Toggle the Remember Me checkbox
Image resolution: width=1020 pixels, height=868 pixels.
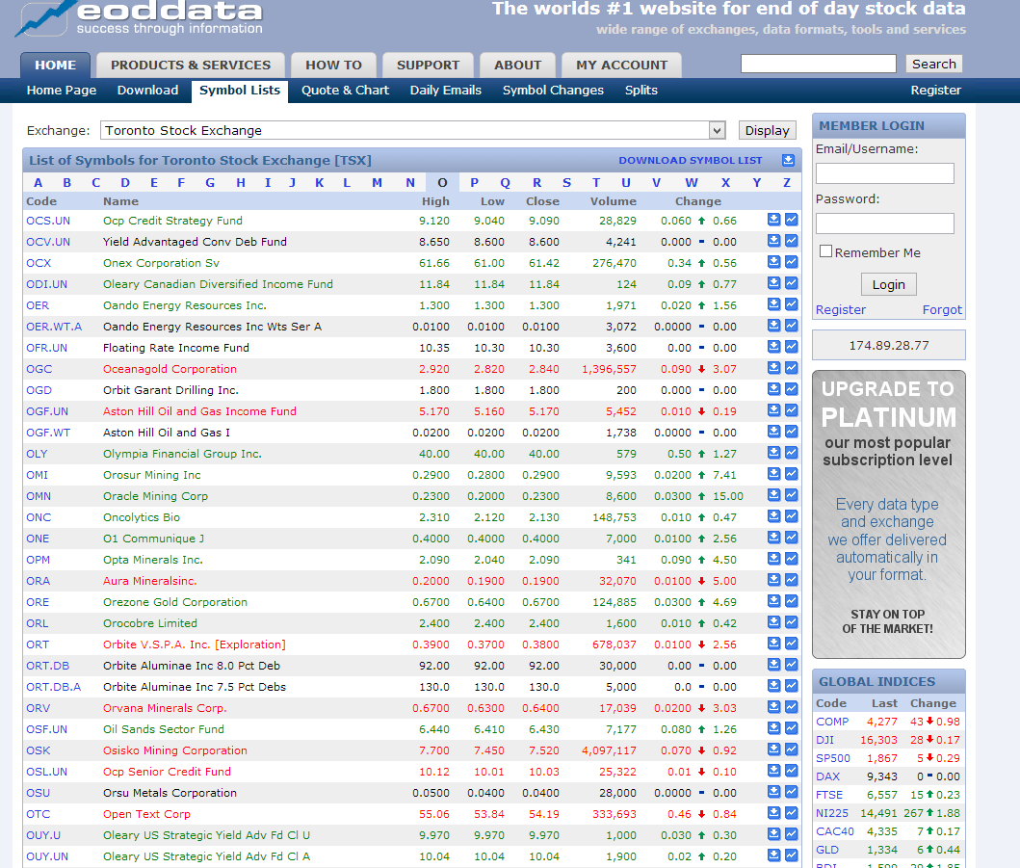click(825, 251)
